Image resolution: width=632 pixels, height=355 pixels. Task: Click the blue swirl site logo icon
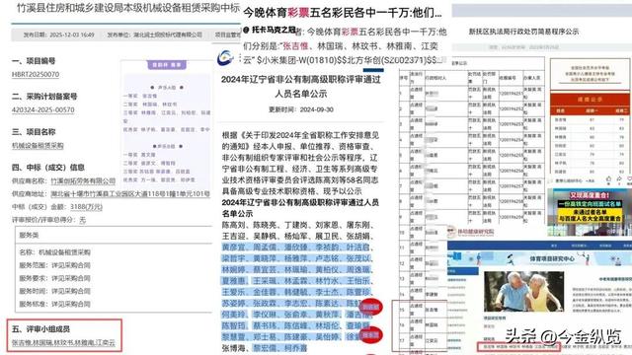[x=225, y=57]
